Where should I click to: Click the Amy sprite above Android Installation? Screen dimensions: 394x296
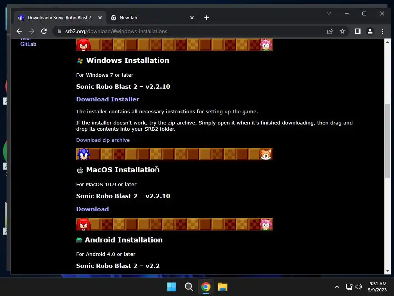266,224
